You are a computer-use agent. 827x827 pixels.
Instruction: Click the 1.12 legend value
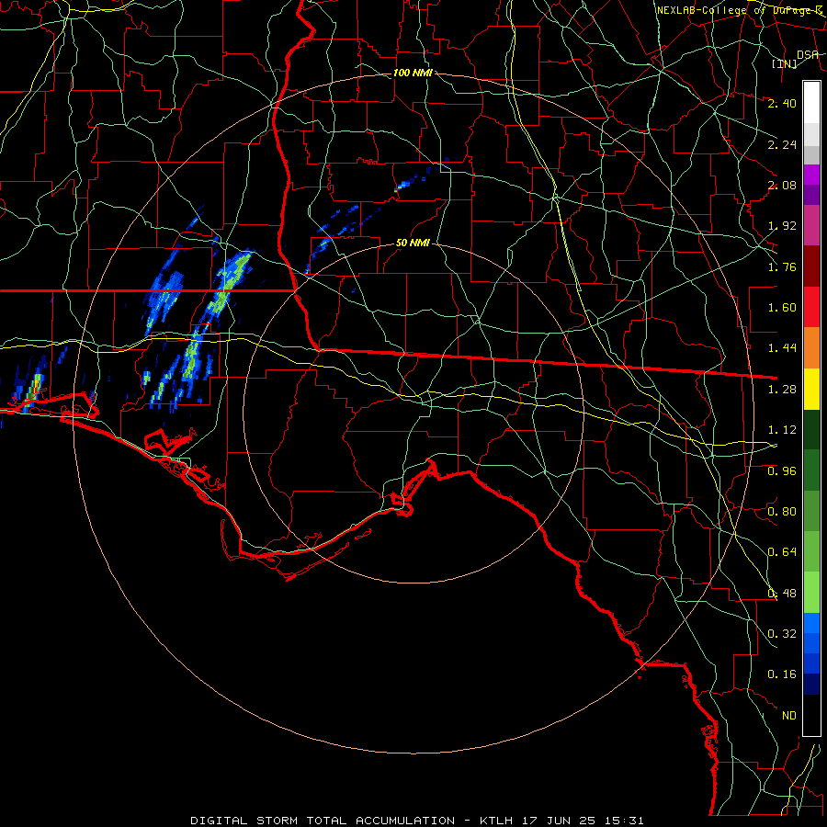tap(782, 430)
